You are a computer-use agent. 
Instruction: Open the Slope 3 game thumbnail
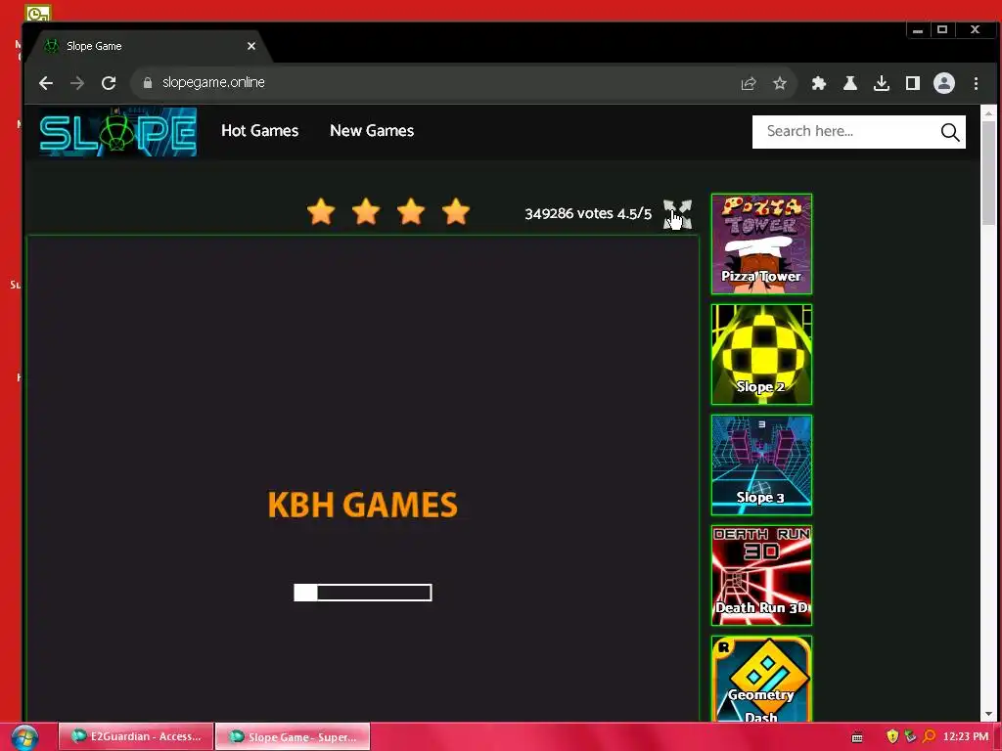point(761,464)
